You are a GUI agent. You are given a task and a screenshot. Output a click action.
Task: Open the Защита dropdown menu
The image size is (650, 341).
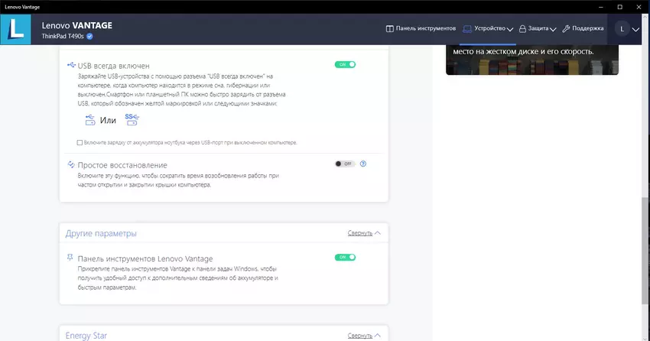pyautogui.click(x=538, y=29)
